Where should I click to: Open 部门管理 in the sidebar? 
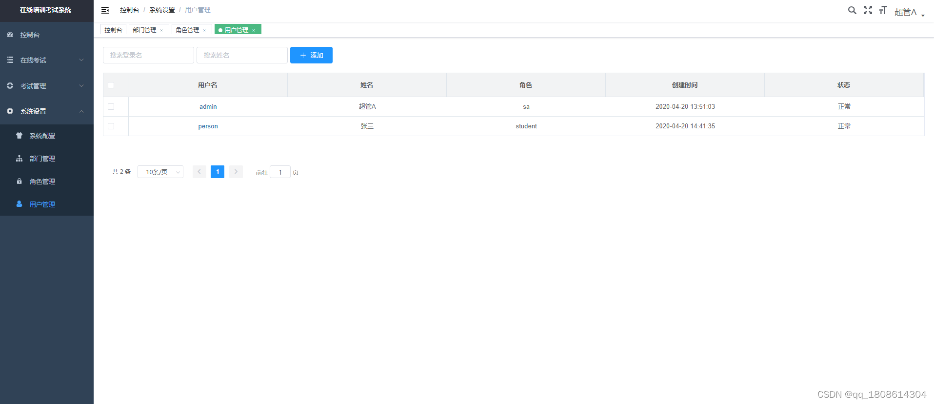tap(47, 159)
